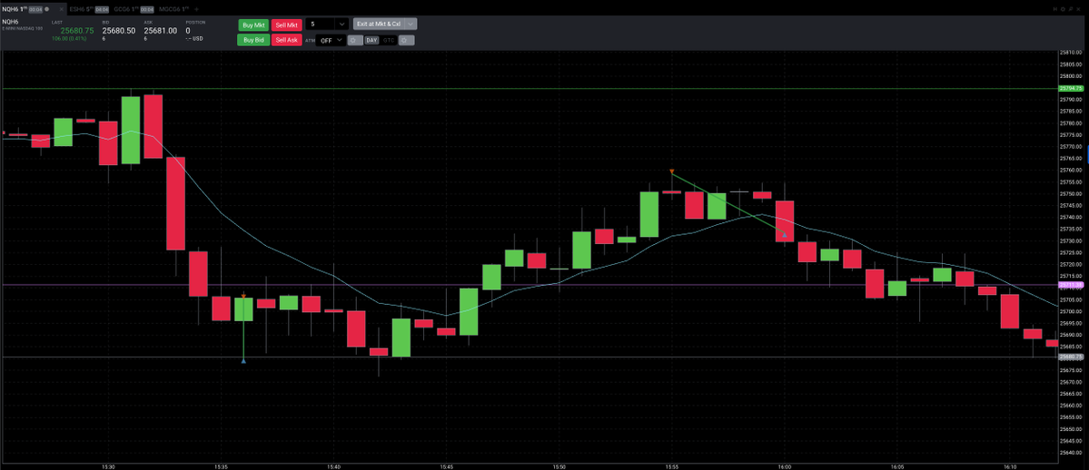Click the orange sell marker near 15:55
The image size is (1089, 470).
coord(671,171)
